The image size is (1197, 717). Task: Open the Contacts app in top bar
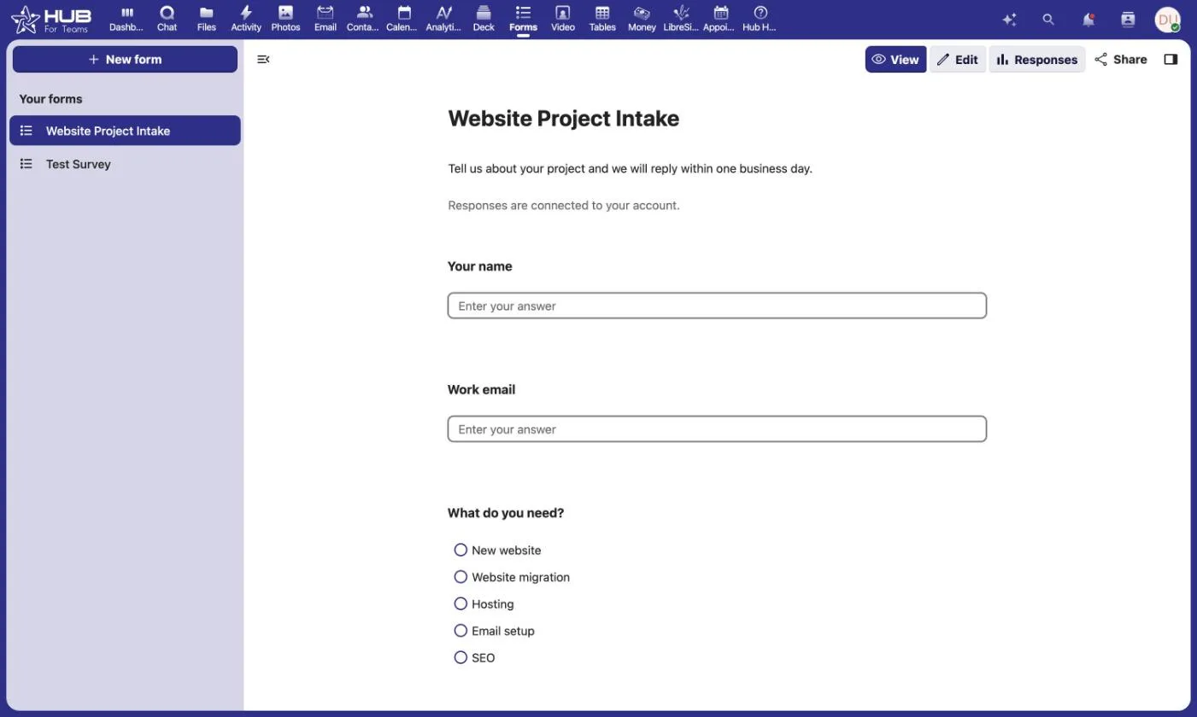tap(364, 19)
